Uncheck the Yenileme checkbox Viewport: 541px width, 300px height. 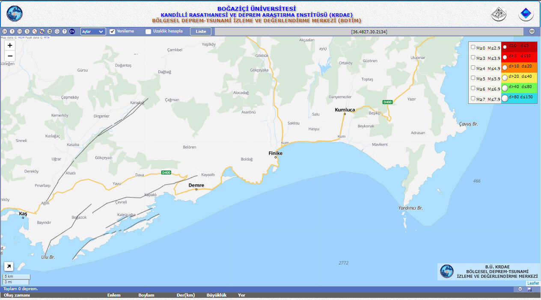pyautogui.click(x=113, y=32)
